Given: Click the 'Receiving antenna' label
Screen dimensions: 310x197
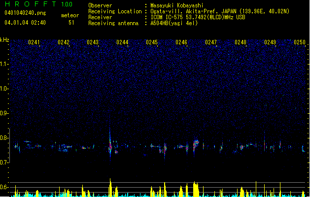Looking at the screenshot, I should 113,23.
